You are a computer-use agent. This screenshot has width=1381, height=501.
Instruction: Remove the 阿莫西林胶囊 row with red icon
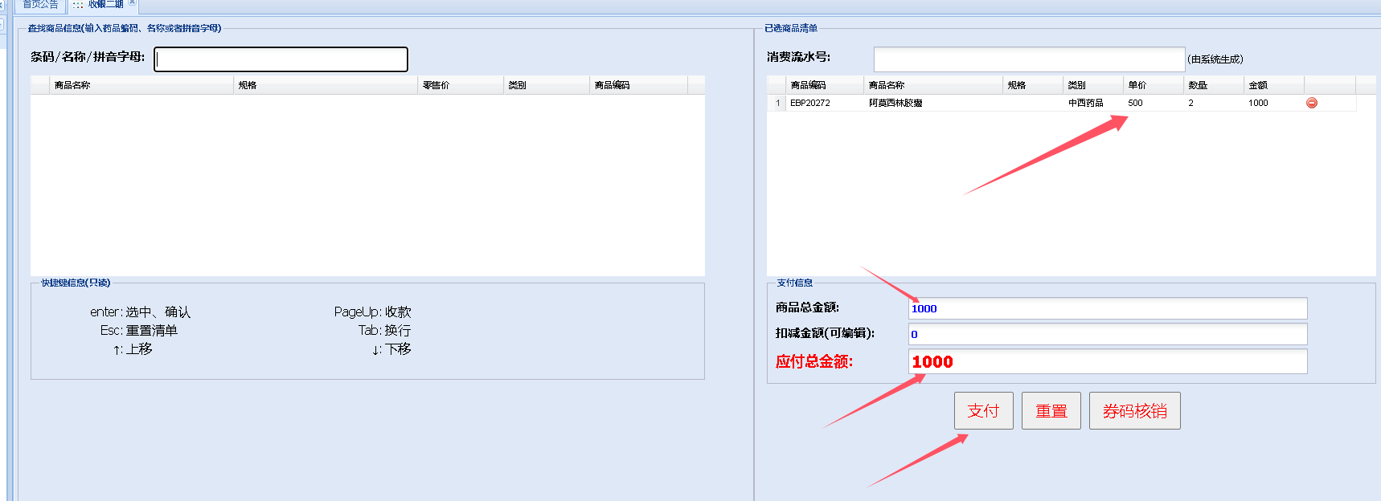tap(1312, 103)
